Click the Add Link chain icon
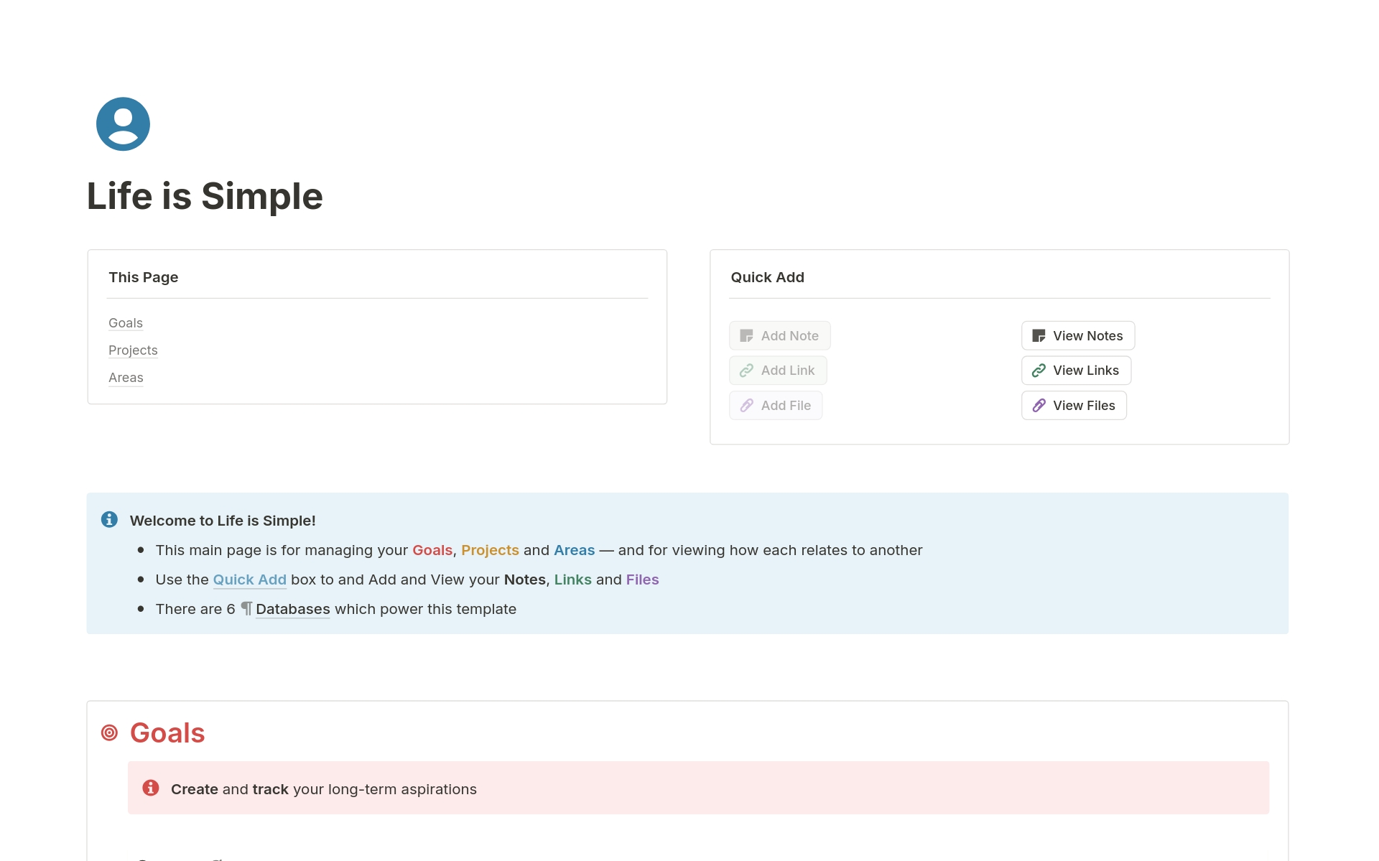The image size is (1379, 861). click(747, 370)
